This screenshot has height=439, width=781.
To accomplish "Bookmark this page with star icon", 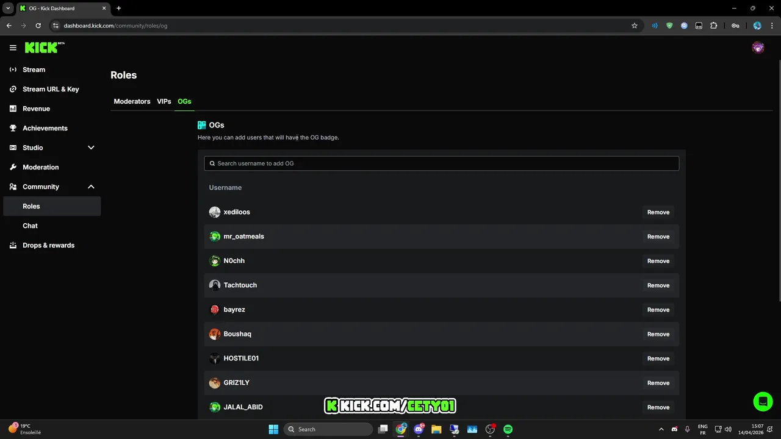I will [635, 26].
